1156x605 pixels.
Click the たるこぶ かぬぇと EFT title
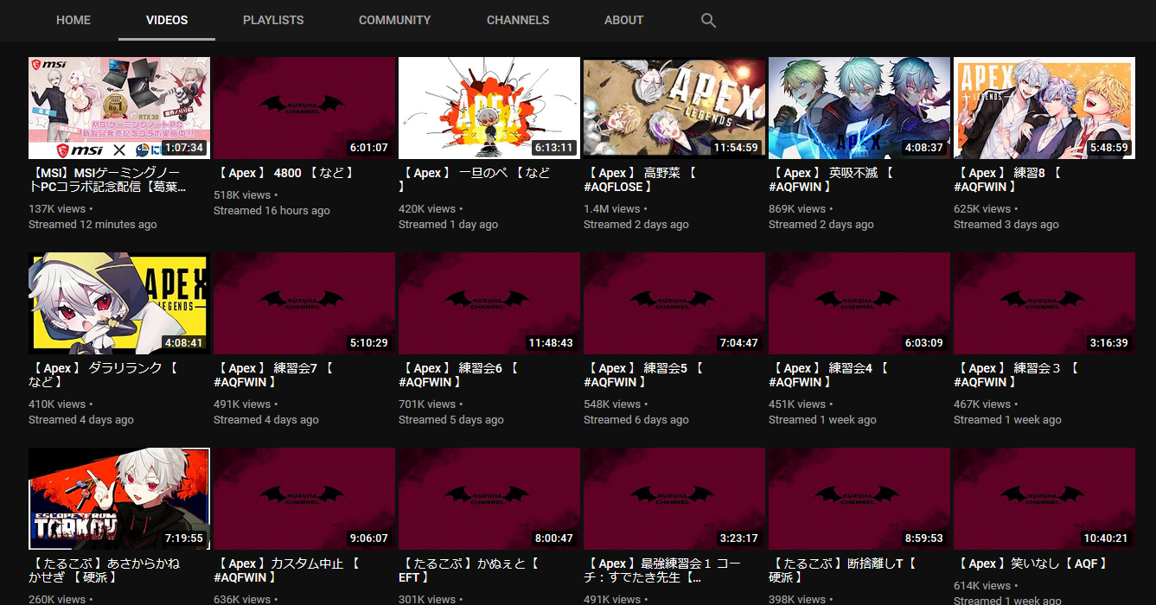[470, 570]
